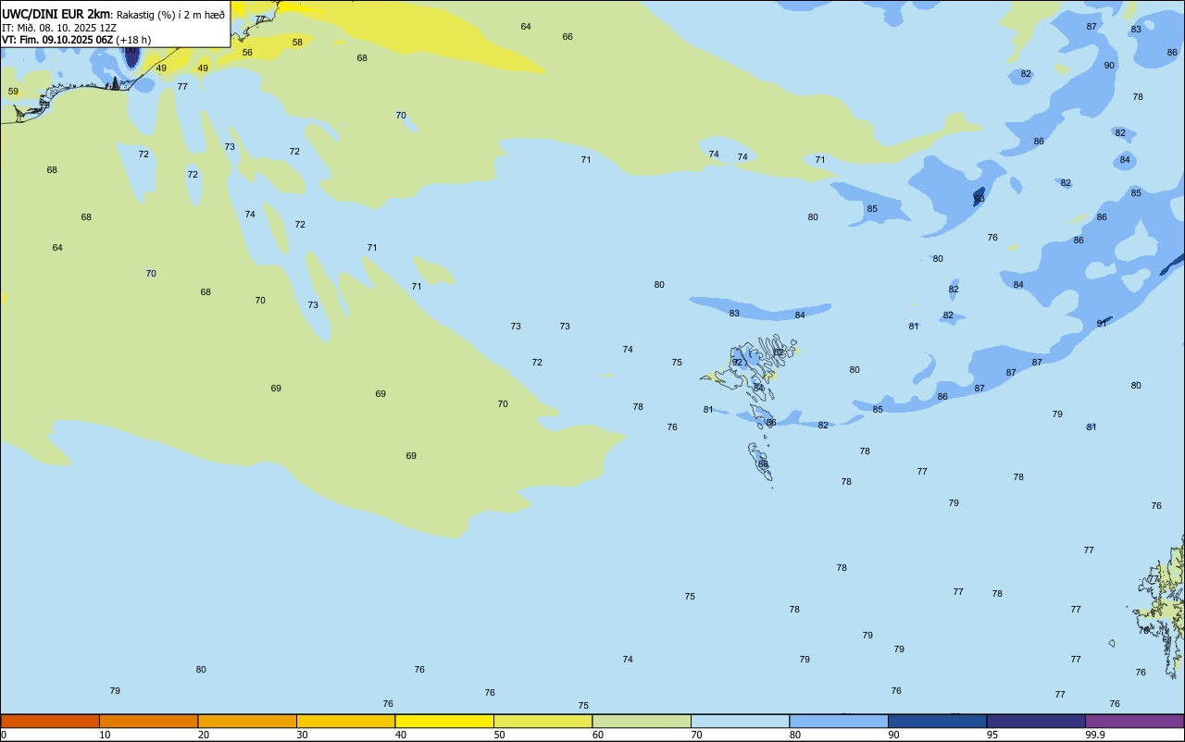This screenshot has width=1185, height=742.
Task: Click the '95' legend scale label
Action: 992,735
